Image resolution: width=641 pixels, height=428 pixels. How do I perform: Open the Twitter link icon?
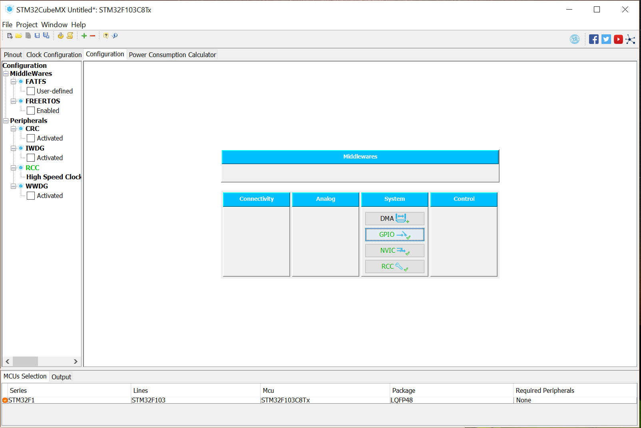click(606, 39)
